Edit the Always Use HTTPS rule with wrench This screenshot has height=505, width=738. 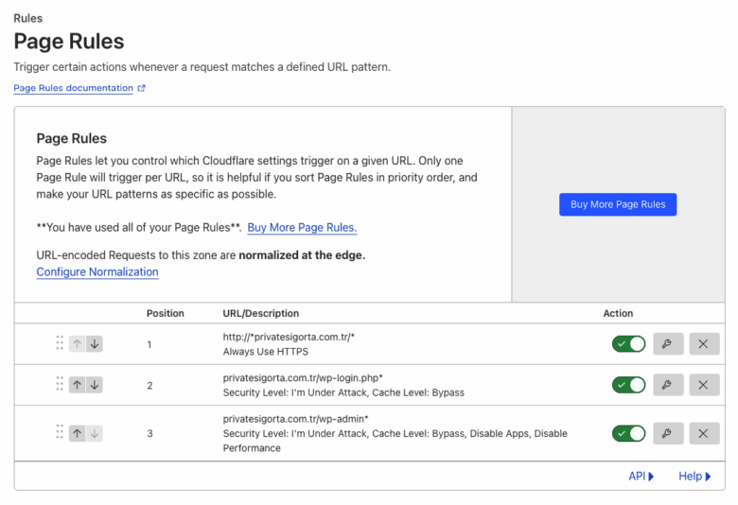(668, 344)
